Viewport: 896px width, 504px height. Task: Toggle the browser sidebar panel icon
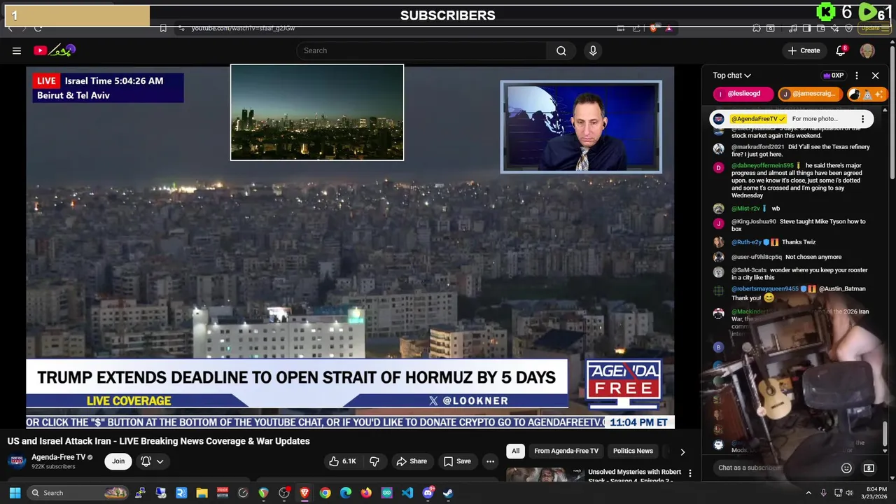click(807, 28)
